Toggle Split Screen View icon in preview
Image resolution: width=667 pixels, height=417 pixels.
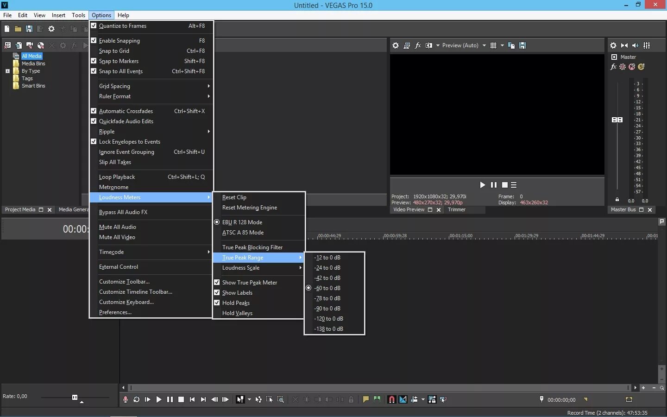coord(429,45)
